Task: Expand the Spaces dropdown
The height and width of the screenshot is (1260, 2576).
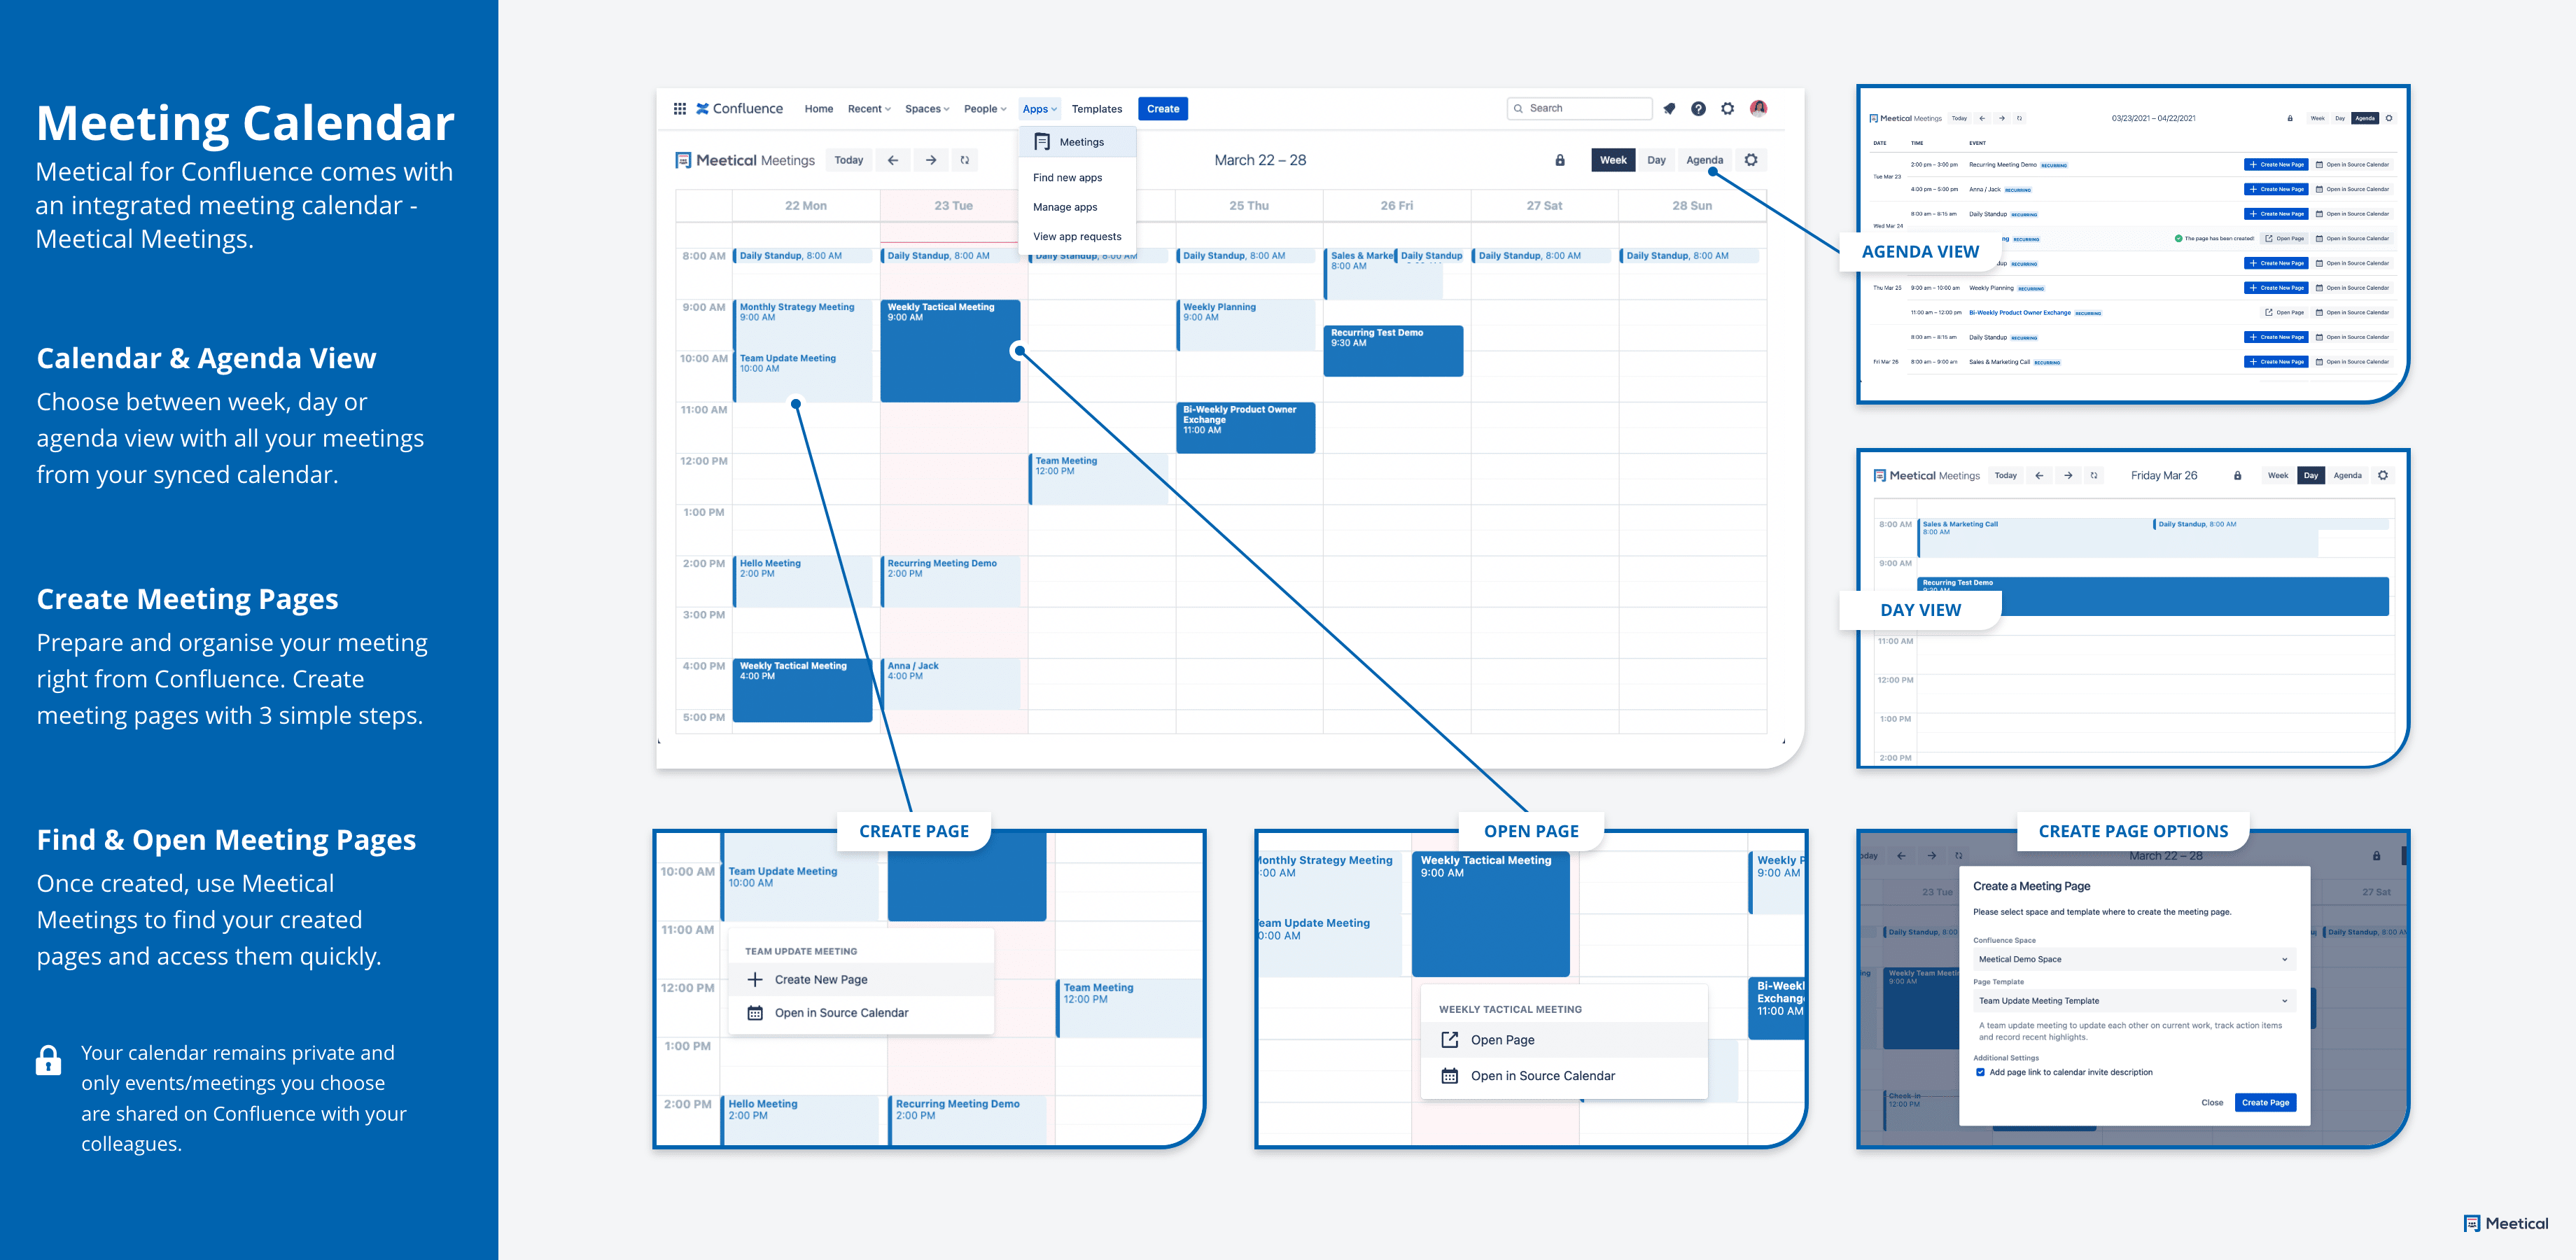Action: click(927, 109)
